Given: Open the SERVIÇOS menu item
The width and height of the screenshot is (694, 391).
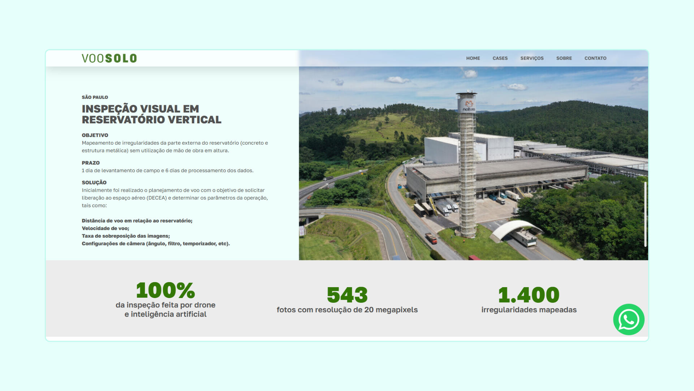Looking at the screenshot, I should [532, 58].
